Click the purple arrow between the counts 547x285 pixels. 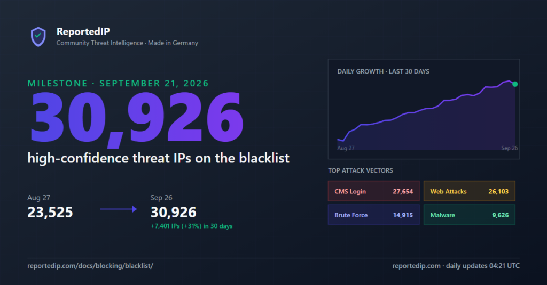click(119, 209)
